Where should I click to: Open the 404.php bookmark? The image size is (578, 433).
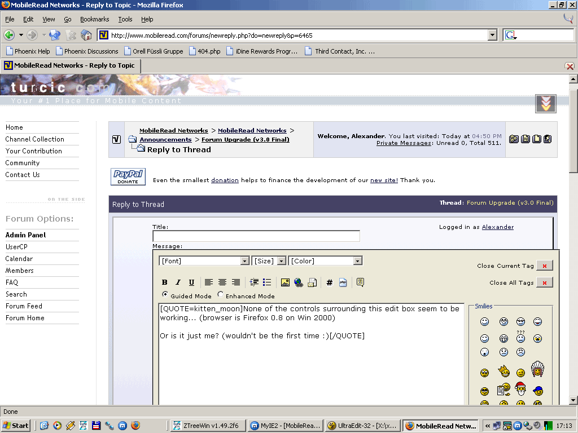pos(204,51)
